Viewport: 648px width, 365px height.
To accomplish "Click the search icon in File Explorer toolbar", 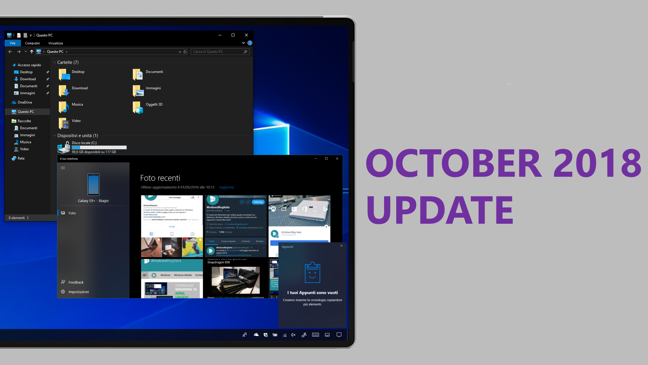I will point(246,51).
